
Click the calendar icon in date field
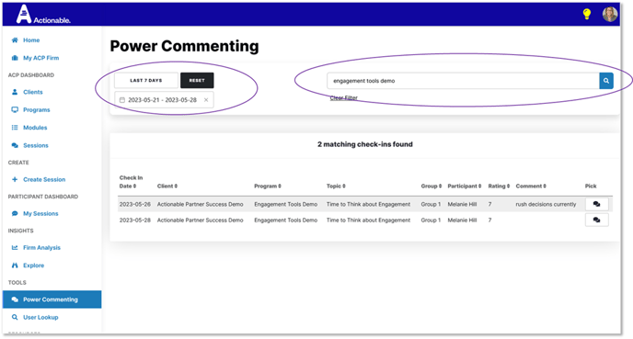tap(122, 100)
